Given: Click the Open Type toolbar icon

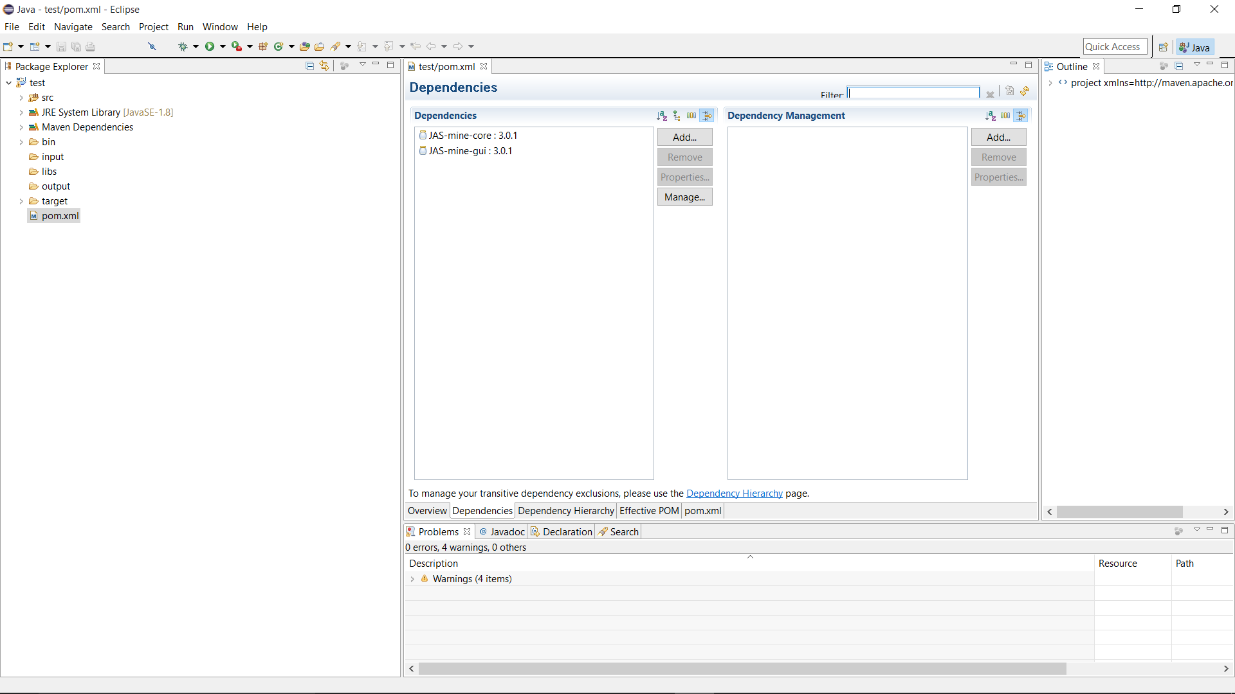Looking at the screenshot, I should (304, 46).
